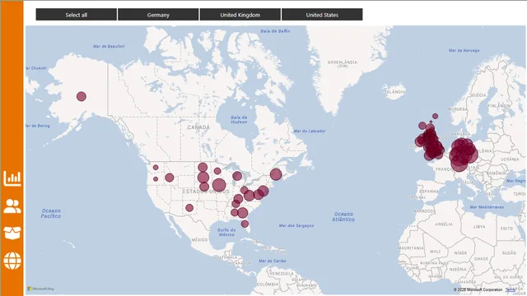This screenshot has width=527, height=296.
Task: Click the Select all slicer button
Action: [x=77, y=15]
